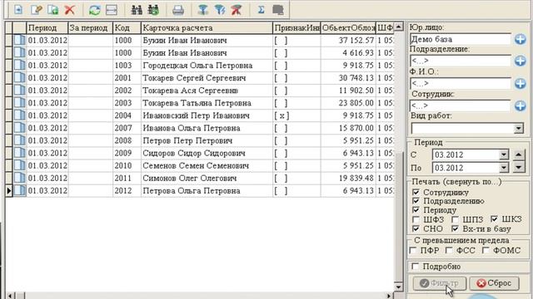
Task: Click period stepper down arrow
Action: pos(518,167)
